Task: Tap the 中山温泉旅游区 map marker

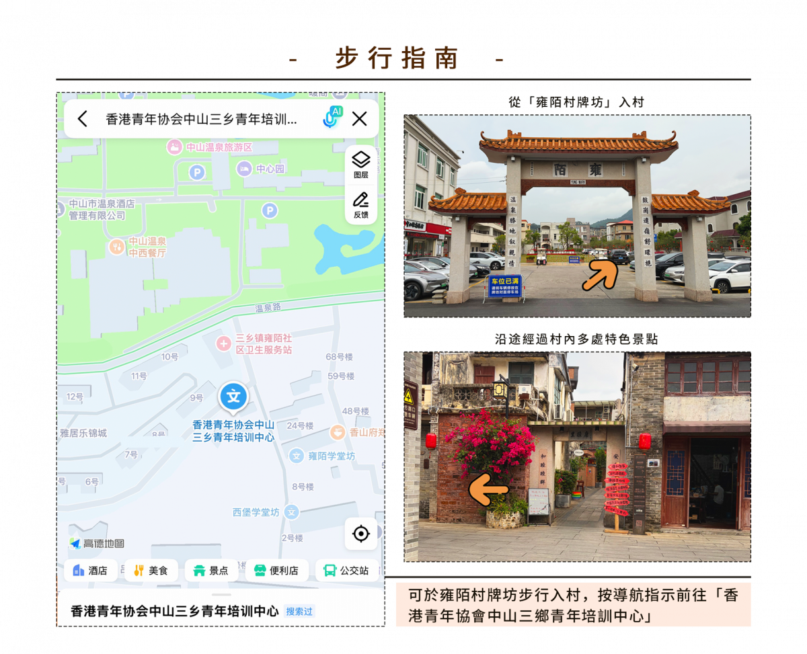Action: click(174, 147)
